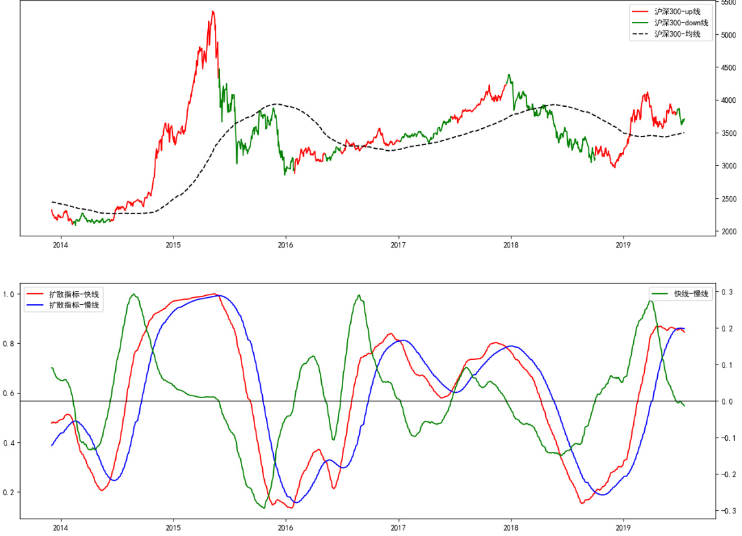Click the 快线-慢线 legend entry
The height and width of the screenshot is (536, 742).
point(691,294)
